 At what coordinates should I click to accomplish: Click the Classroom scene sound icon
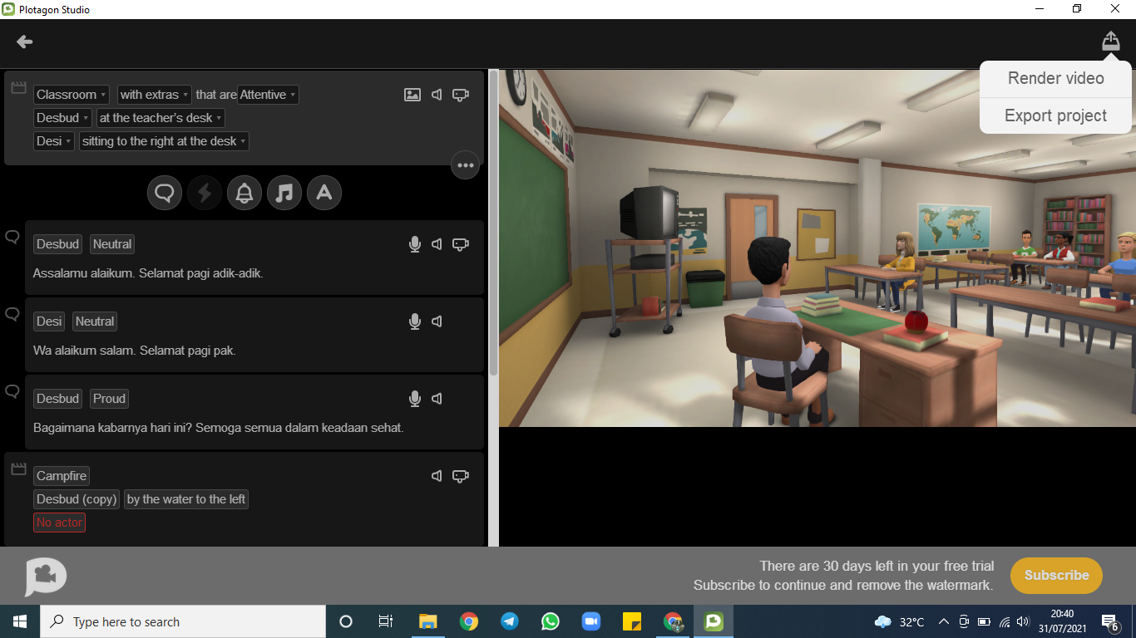click(437, 95)
